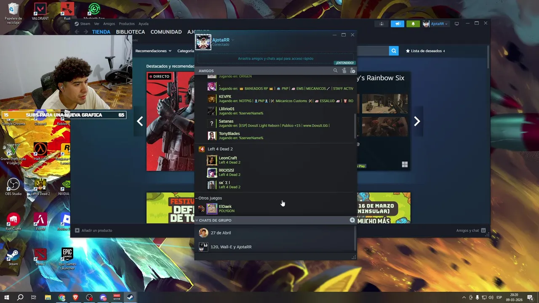Go to previous featured carousel item
The height and width of the screenshot is (303, 539).
point(140,121)
